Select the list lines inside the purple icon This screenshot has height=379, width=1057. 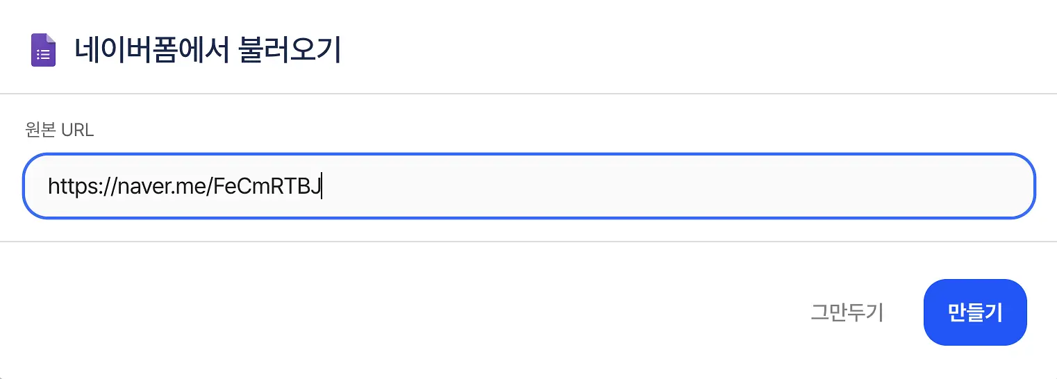tap(43, 55)
